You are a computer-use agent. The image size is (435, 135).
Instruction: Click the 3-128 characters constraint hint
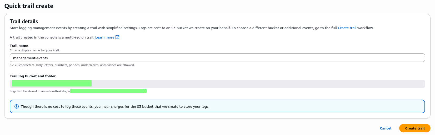(x=72, y=65)
